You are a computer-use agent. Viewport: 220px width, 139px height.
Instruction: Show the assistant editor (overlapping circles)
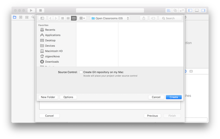[175, 10]
